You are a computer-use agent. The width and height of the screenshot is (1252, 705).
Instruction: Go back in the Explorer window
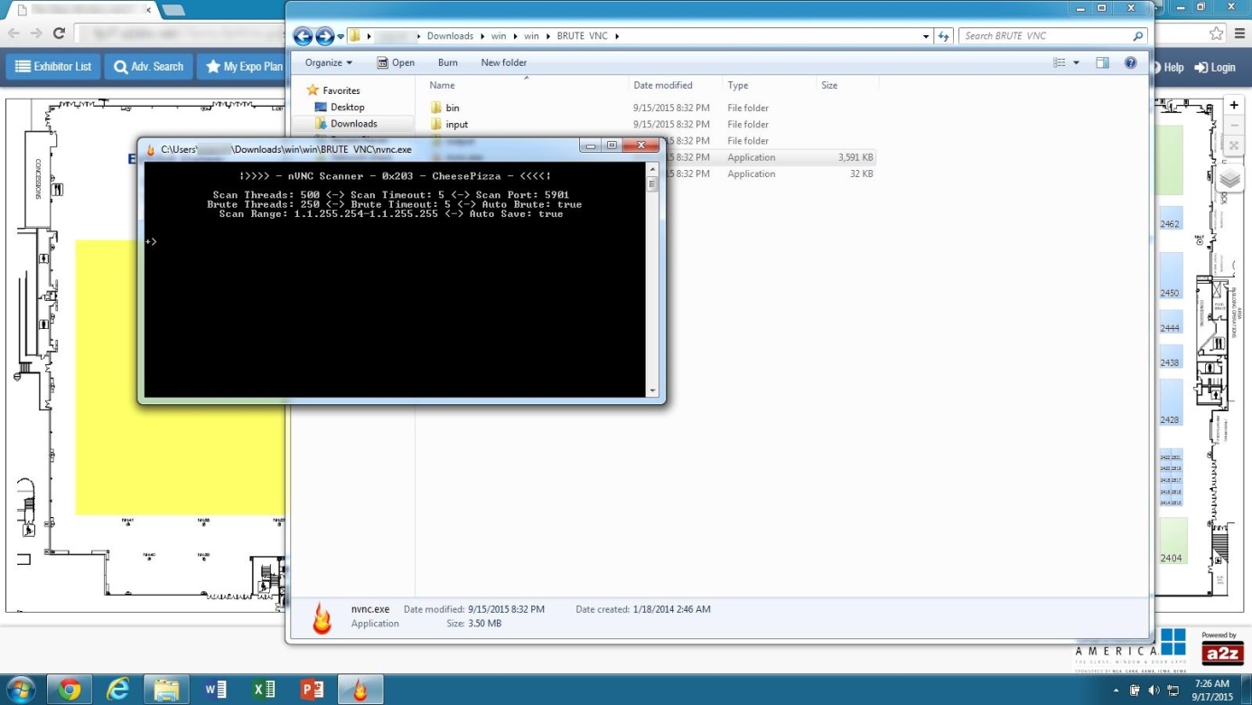click(303, 36)
